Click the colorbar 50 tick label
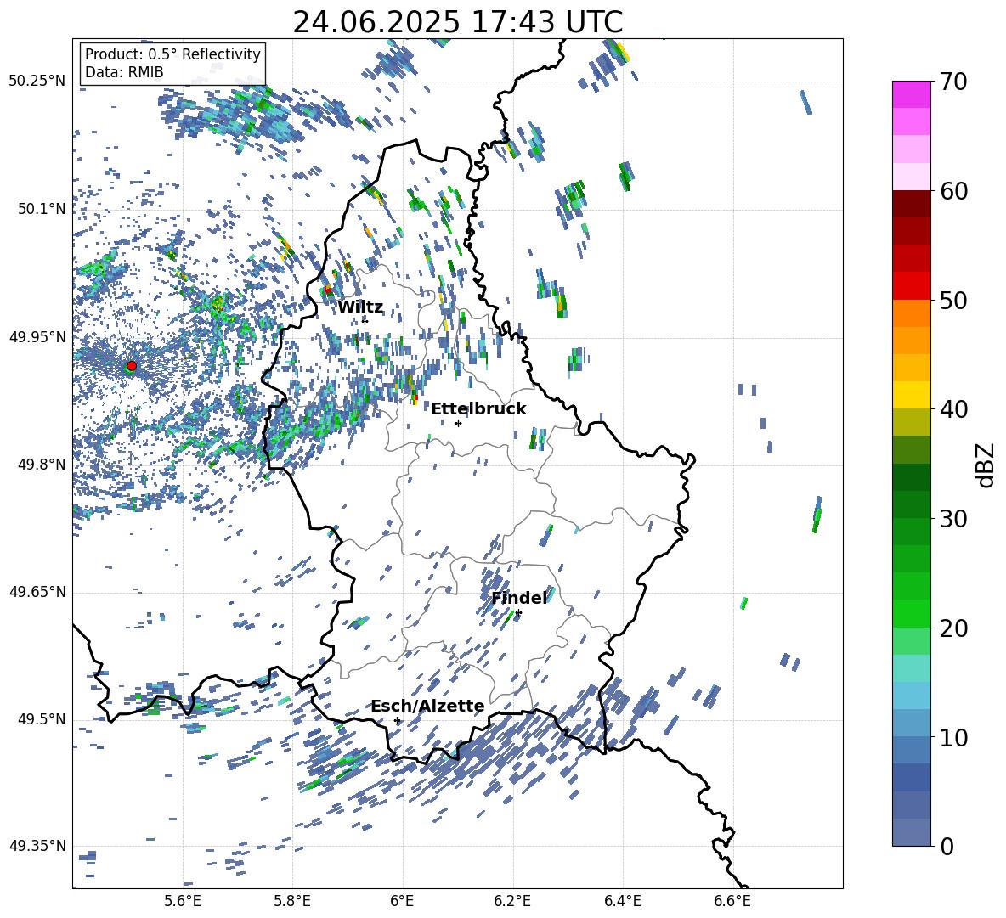 [953, 300]
